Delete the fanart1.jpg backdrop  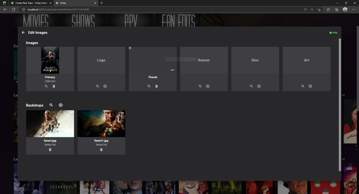pos(101,150)
